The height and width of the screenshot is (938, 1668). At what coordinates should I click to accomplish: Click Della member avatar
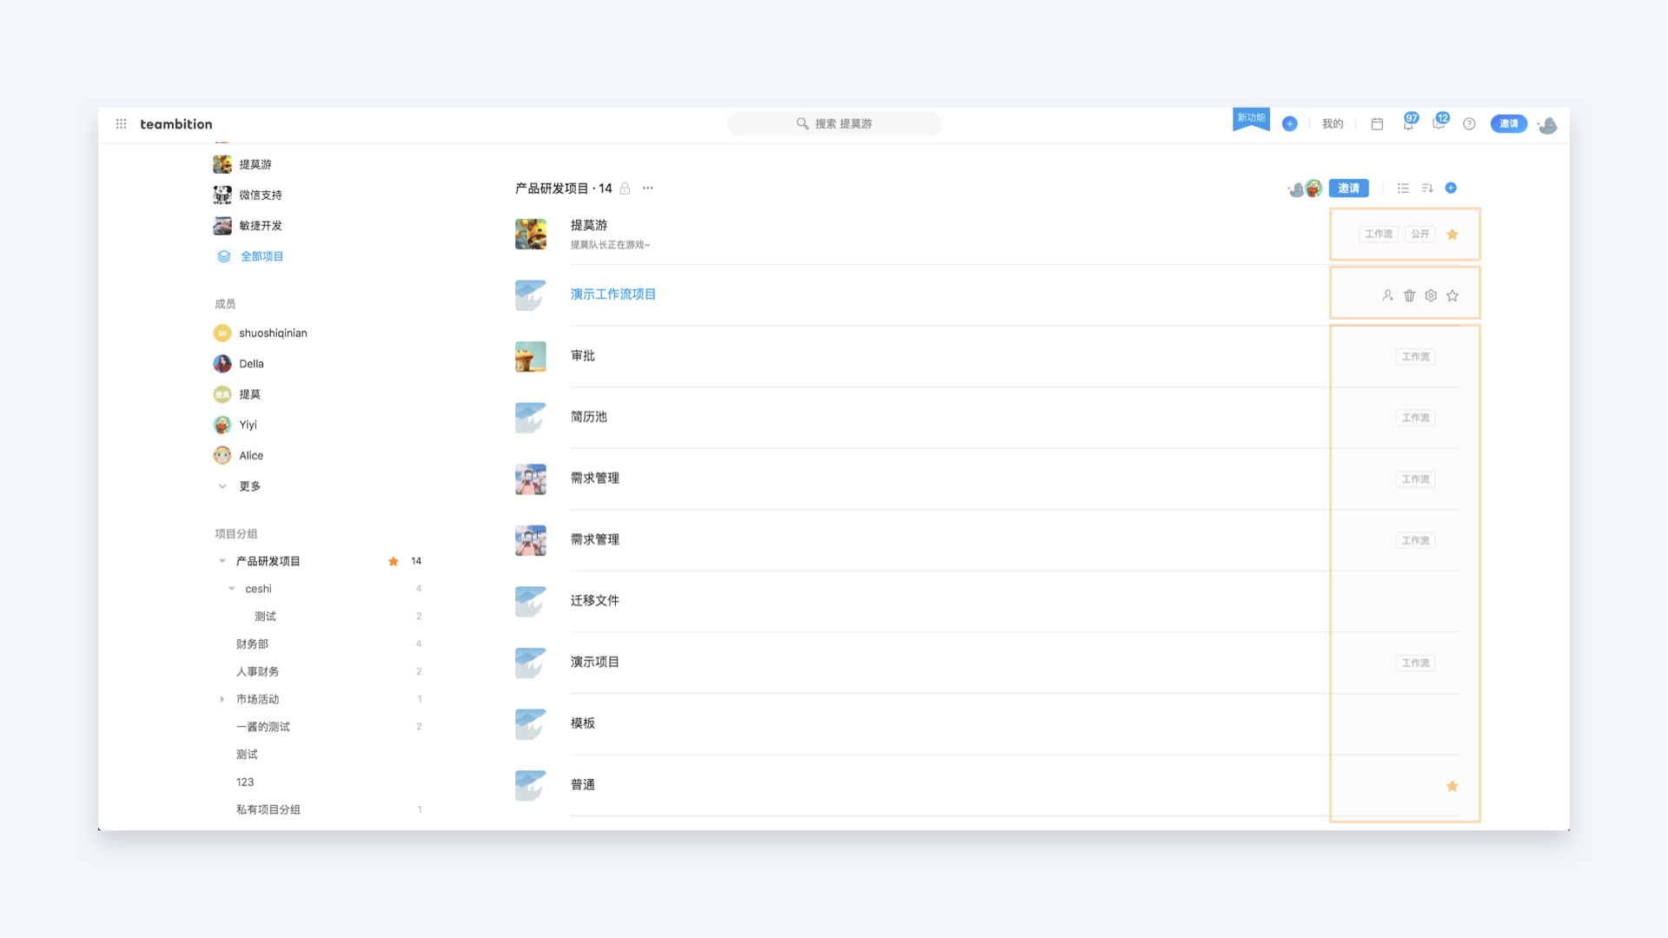pos(222,364)
